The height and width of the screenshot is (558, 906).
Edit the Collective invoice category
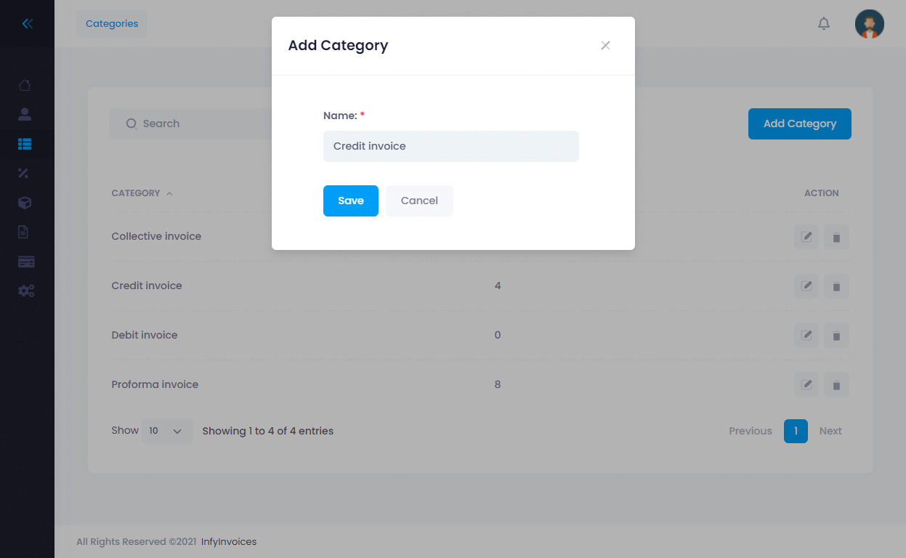click(x=806, y=237)
